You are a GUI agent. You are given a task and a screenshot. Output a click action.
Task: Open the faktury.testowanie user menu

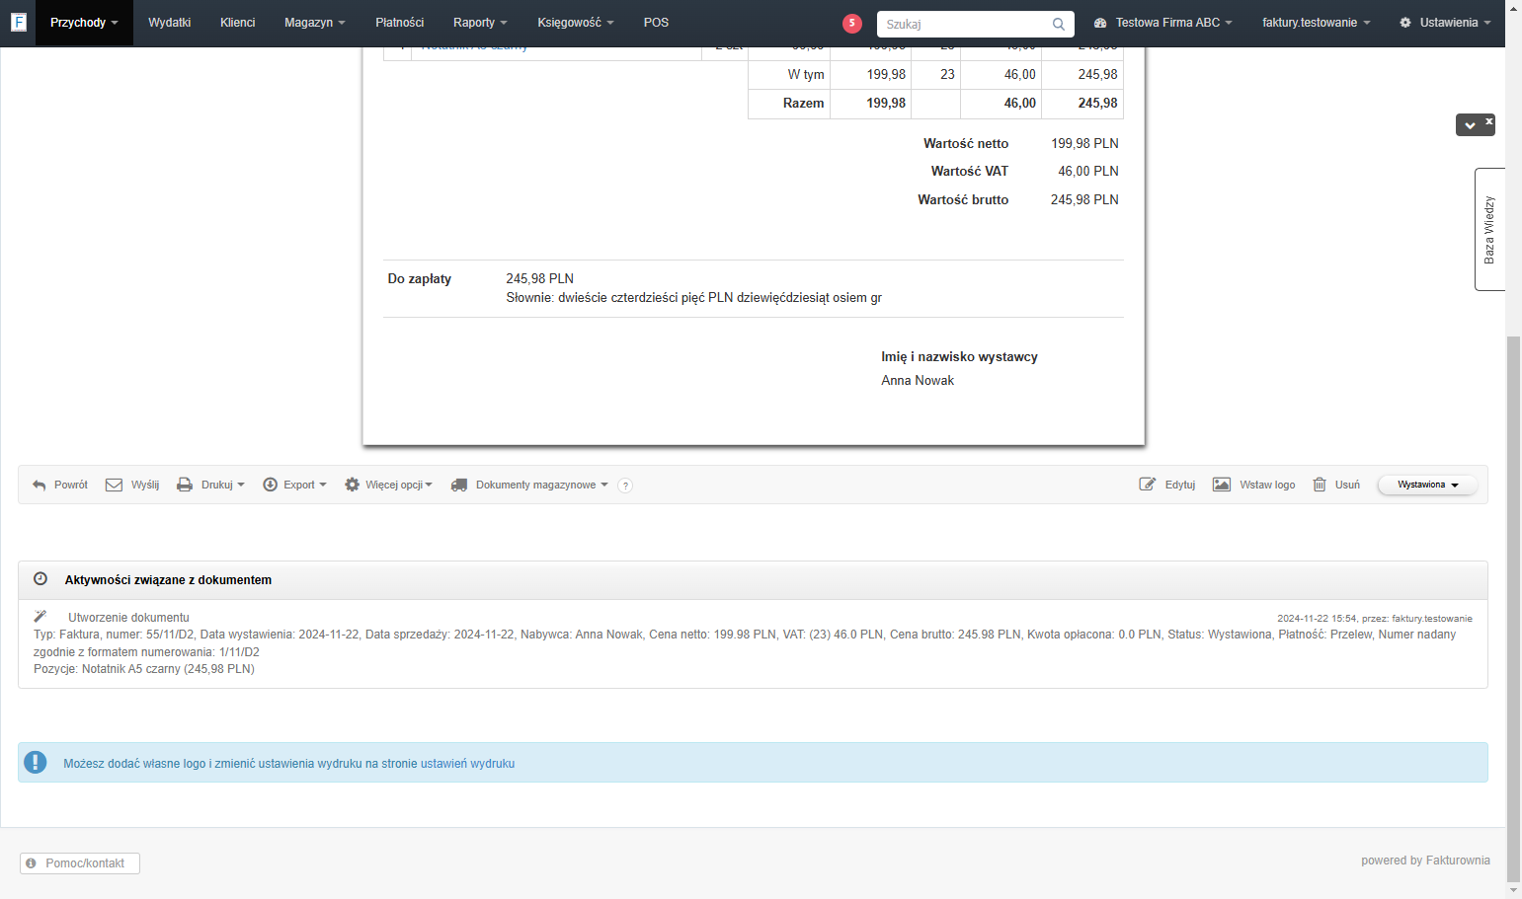[x=1316, y=23]
